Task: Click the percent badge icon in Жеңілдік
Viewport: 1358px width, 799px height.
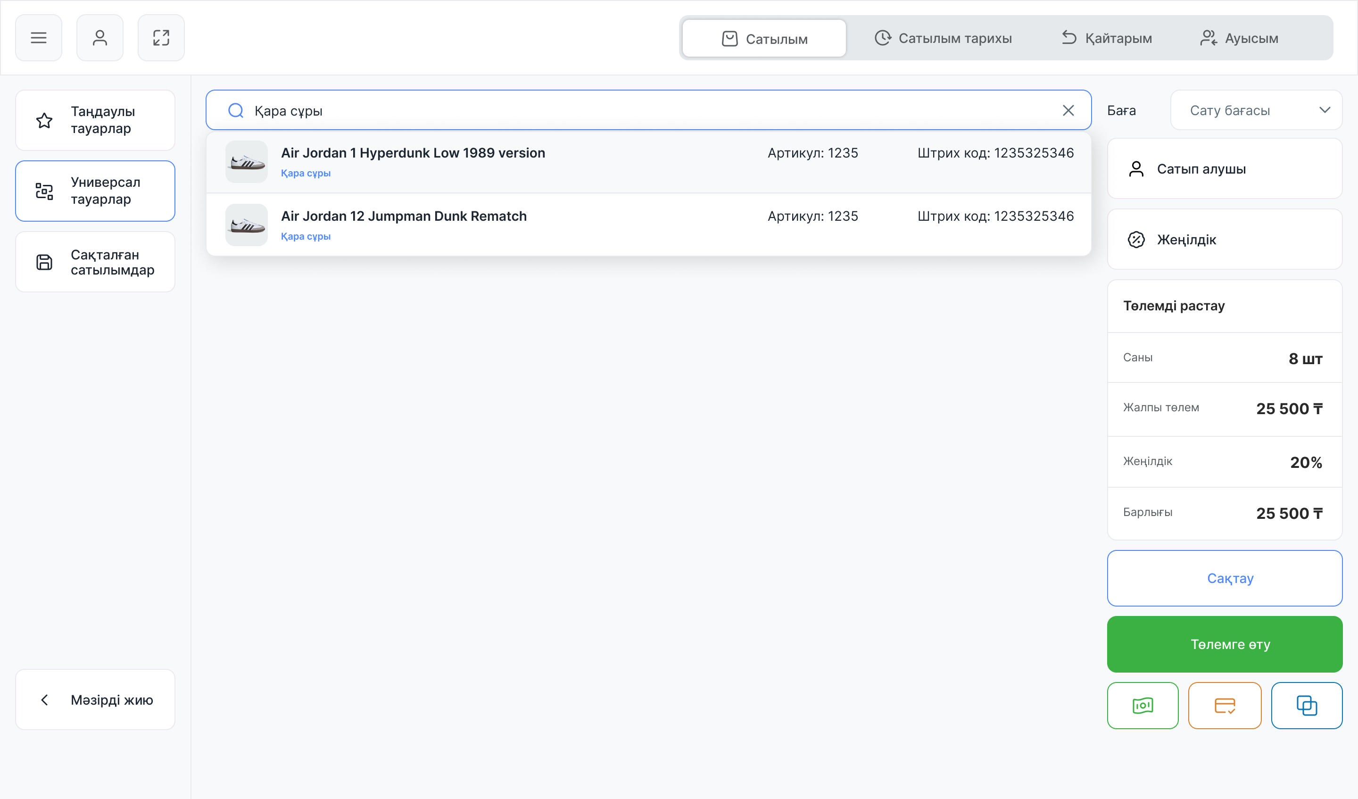Action: [x=1136, y=240]
